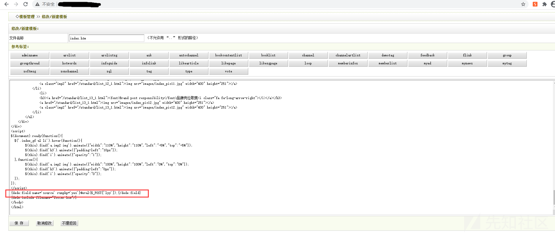Click the $(document).ready(function(){ line
The image size is (555, 234).
point(37,136)
